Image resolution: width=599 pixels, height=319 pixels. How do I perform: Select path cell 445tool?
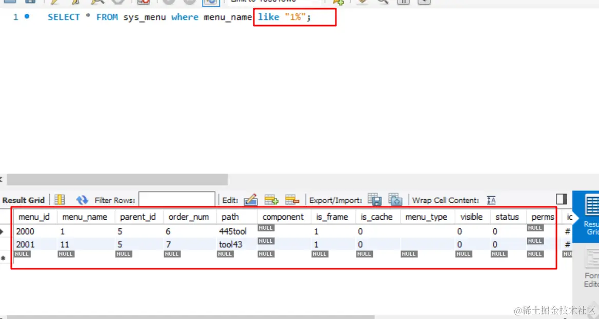(236, 231)
